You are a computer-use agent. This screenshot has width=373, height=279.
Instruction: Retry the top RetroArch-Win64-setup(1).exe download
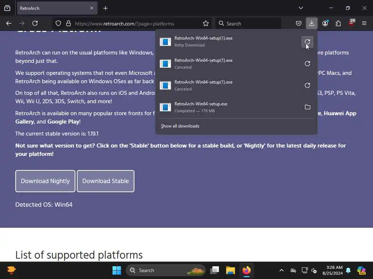[307, 42]
